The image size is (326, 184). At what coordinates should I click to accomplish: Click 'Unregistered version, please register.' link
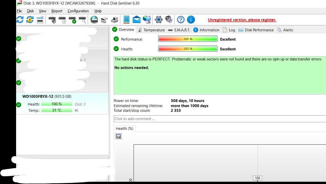[x=242, y=20]
